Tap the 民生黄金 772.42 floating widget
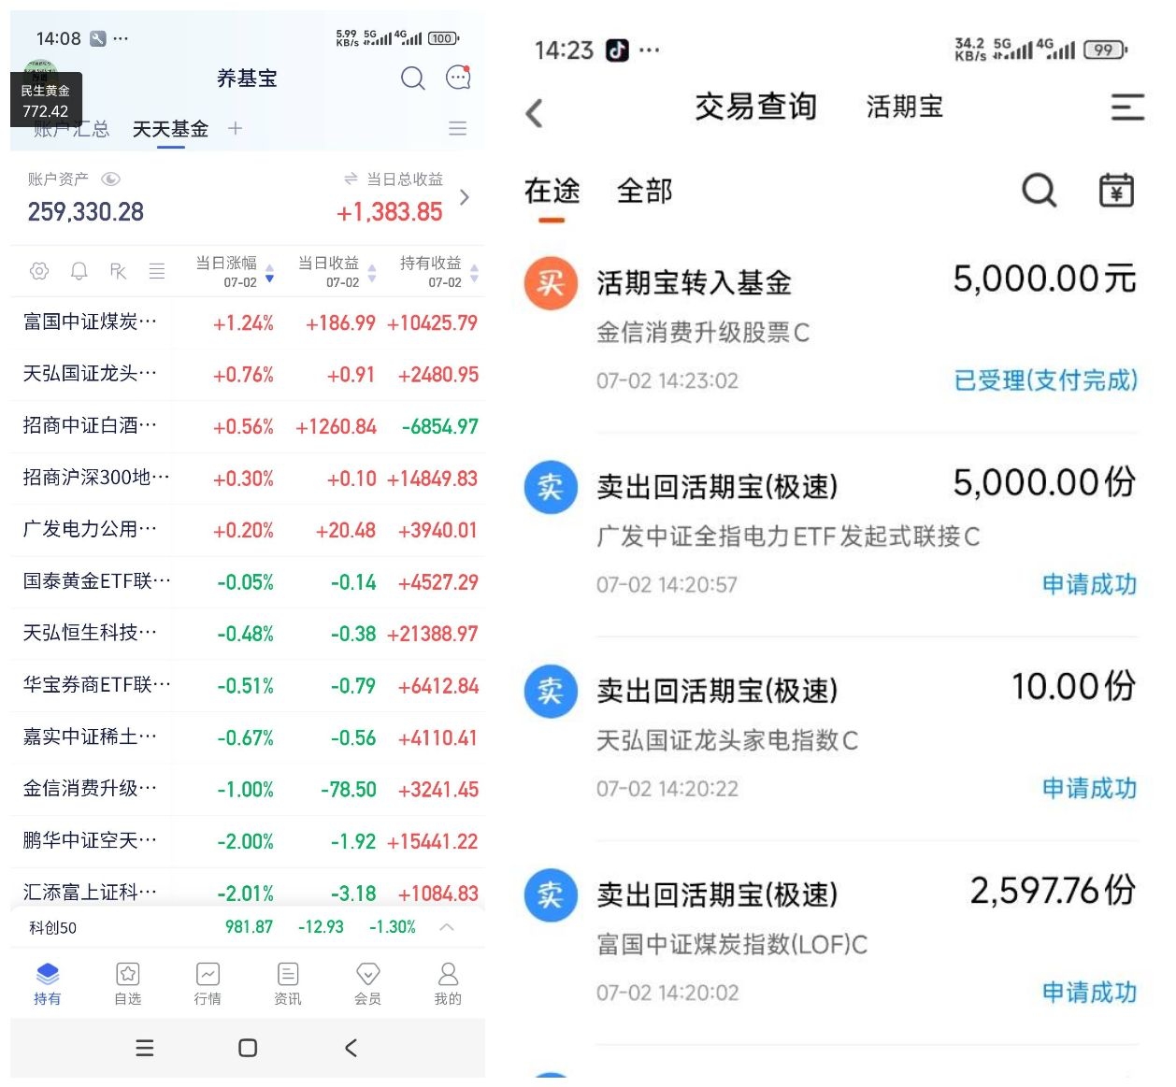The image size is (1176, 1087). coord(46,100)
